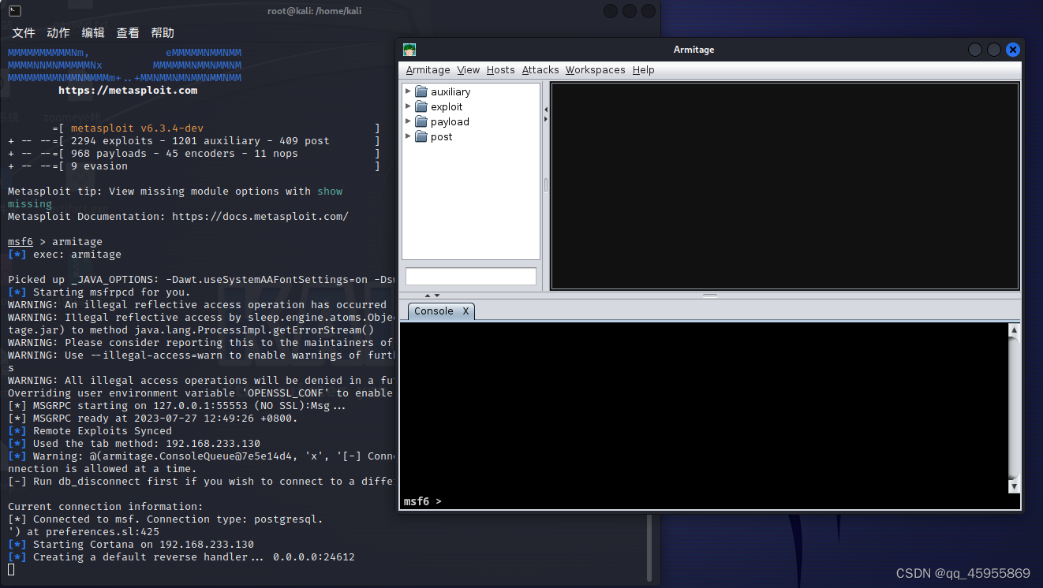This screenshot has height=588, width=1043.
Task: Open the Workspaces menu
Action: point(595,70)
